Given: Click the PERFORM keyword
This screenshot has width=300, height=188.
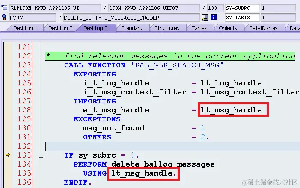Looking at the screenshot, I should (90, 164).
